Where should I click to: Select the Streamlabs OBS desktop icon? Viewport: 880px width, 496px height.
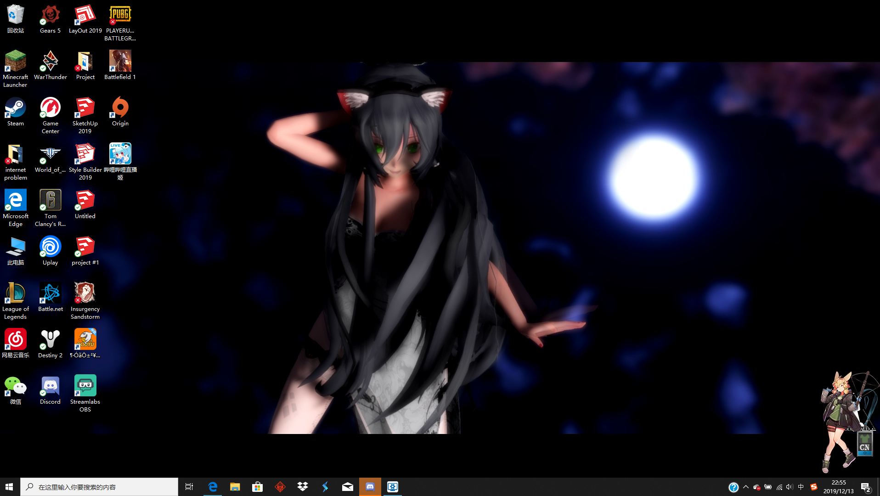pos(85,394)
